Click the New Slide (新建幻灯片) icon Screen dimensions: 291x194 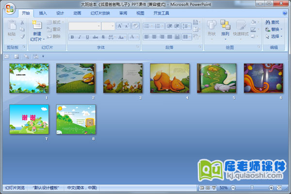[37, 26]
